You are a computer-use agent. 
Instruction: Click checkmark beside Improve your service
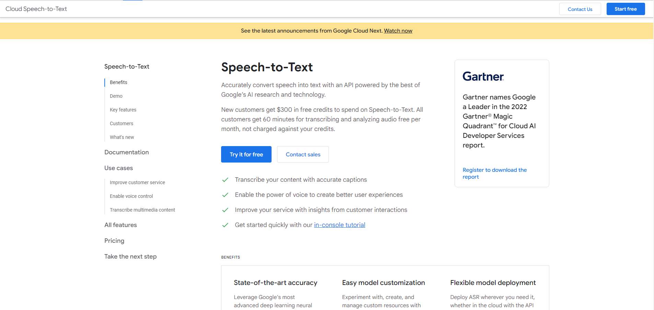tap(225, 210)
